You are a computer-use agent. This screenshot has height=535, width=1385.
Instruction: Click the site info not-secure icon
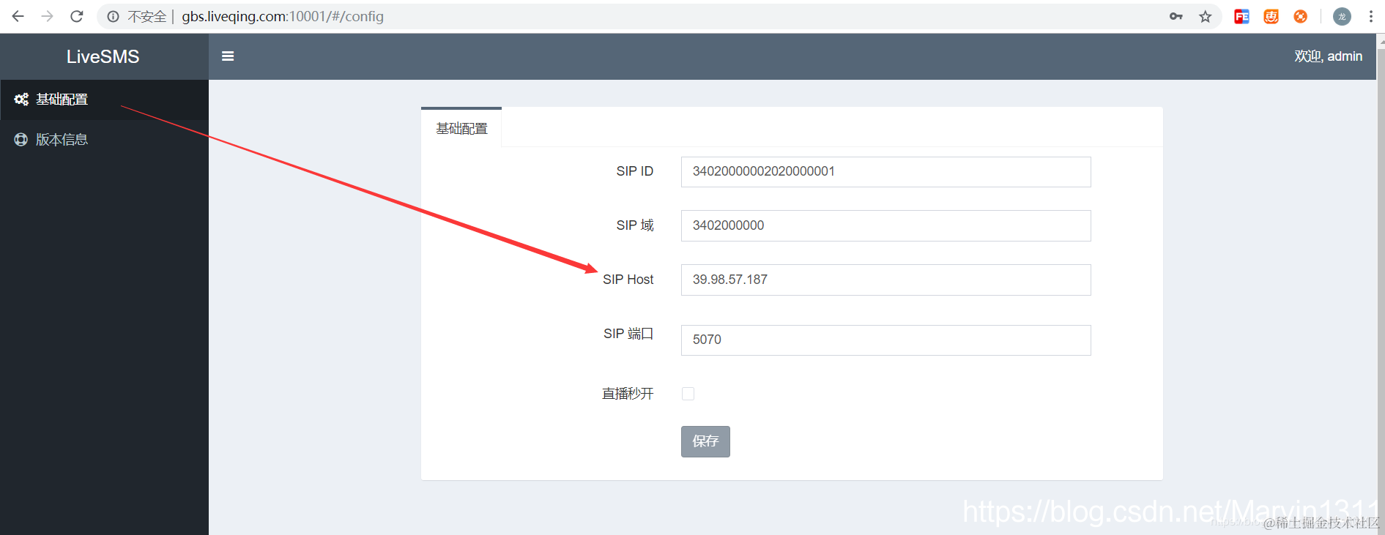[113, 16]
